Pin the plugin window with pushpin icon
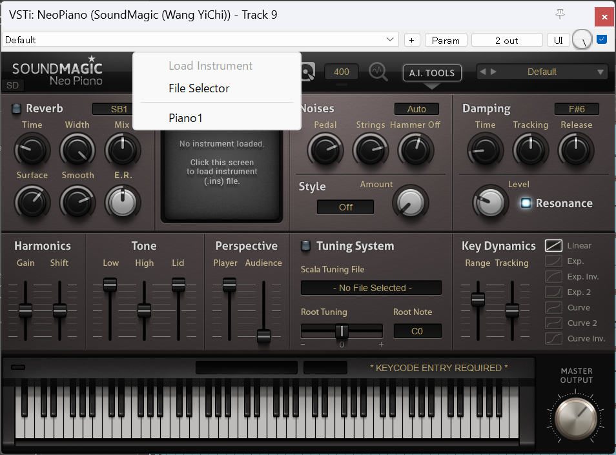This screenshot has width=616, height=455. 560,15
